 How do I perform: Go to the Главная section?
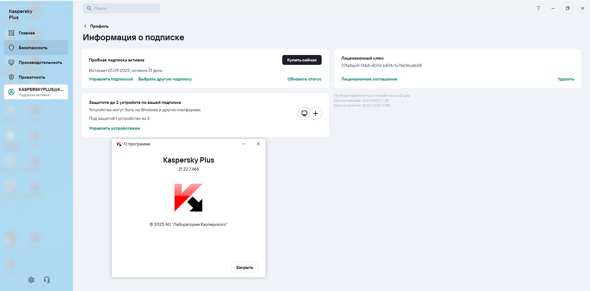[x=36, y=33]
